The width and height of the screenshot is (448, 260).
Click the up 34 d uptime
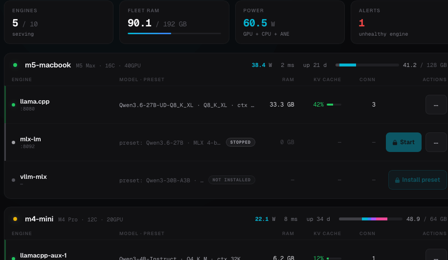318,219
